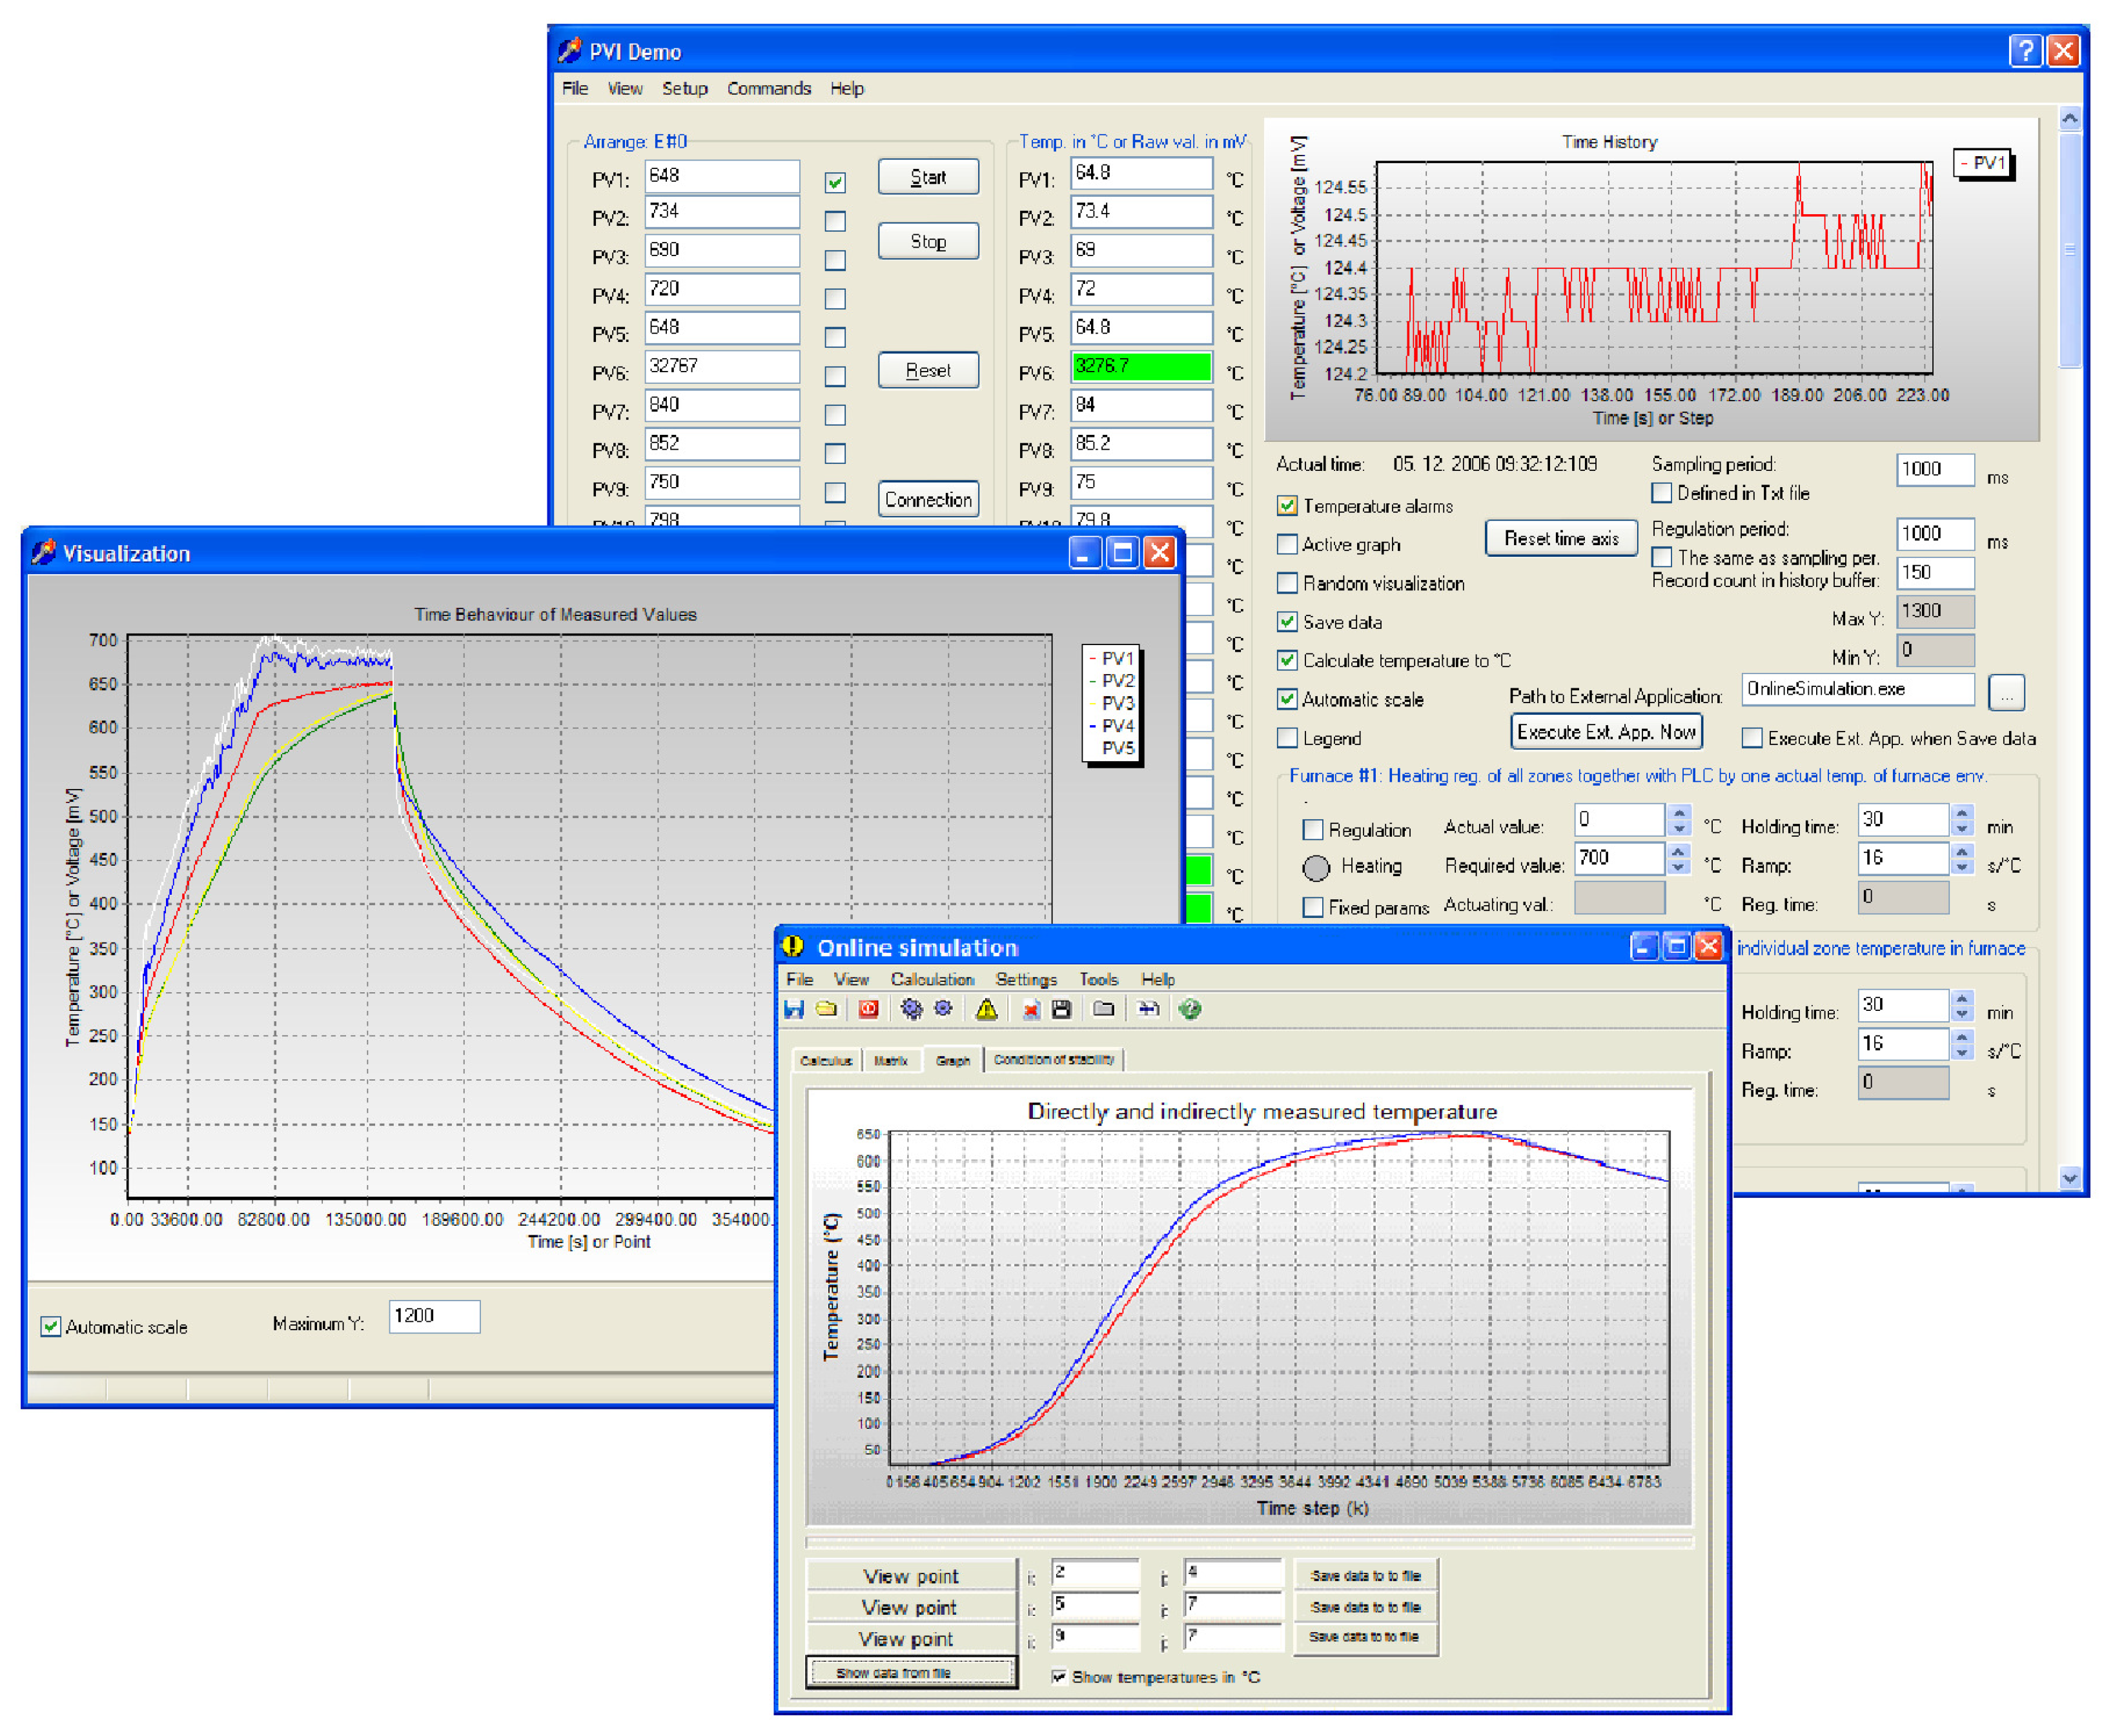This screenshot has width=2115, height=1736.
Task: Increase the Required value spinner
Action: tap(1679, 850)
